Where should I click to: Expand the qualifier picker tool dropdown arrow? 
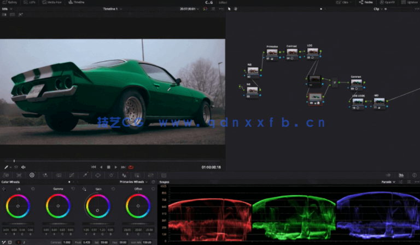[10, 167]
